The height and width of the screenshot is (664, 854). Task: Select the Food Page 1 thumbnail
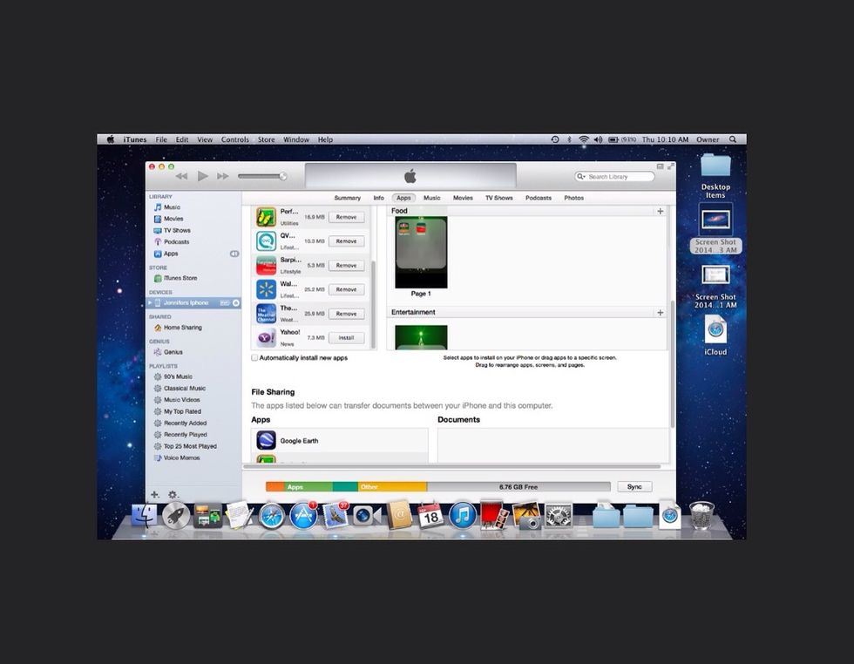(421, 252)
